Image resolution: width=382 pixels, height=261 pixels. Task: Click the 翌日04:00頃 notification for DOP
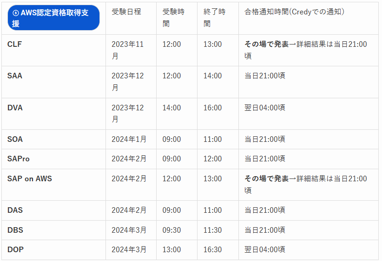[265, 249]
